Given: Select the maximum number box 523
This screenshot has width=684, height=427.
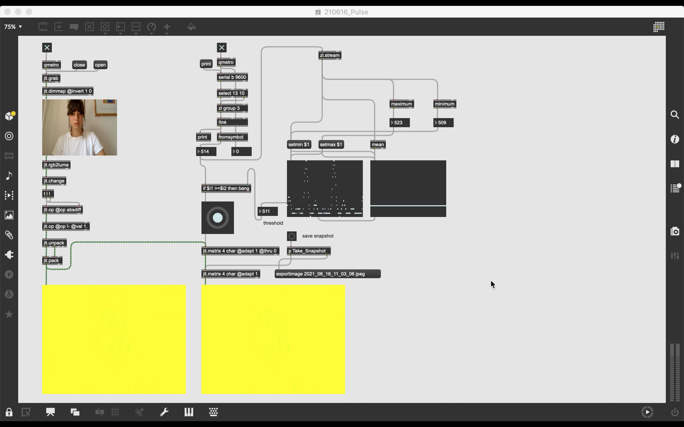Looking at the screenshot, I should (400, 122).
